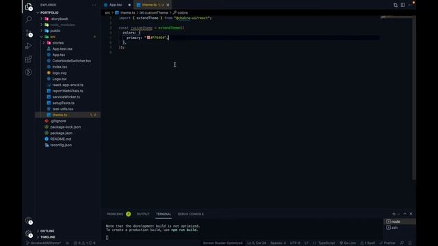This screenshot has height=246, width=438.
Task: Change UTF-8 file encoding in status bar
Action: 295,243
